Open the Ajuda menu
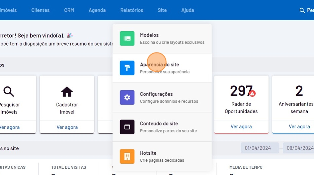The image size is (314, 175). [x=188, y=10]
